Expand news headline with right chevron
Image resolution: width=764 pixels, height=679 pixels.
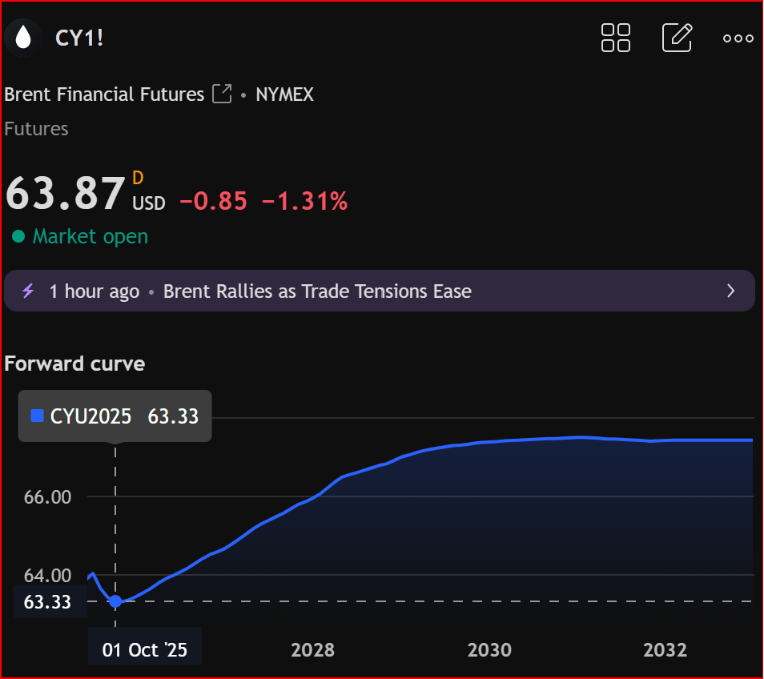tap(730, 291)
